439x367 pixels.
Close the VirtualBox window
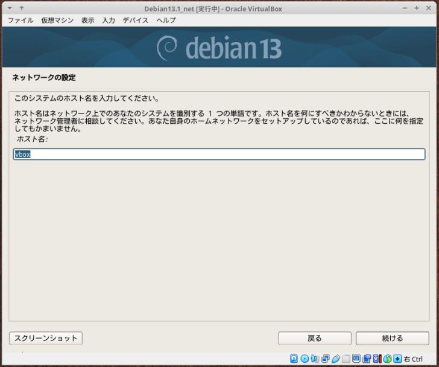(428, 8)
